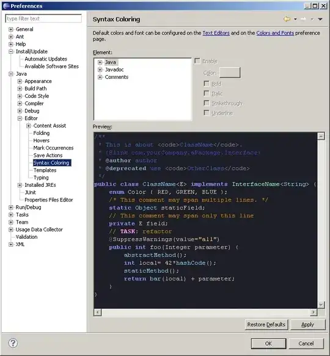Toggle the Enable checkbox
The width and height of the screenshot is (330, 356).
point(197,61)
